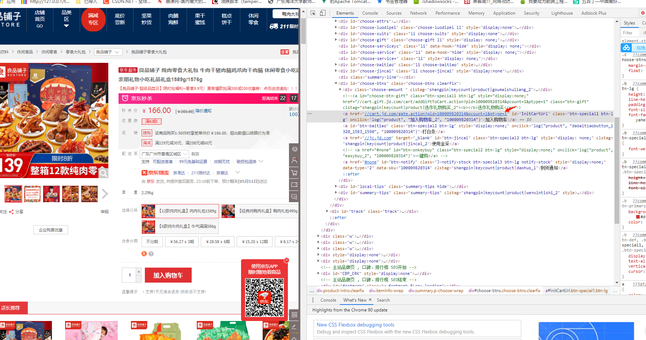
Task: Click the scroll-up arrow in Elements panel
Action: point(617,22)
